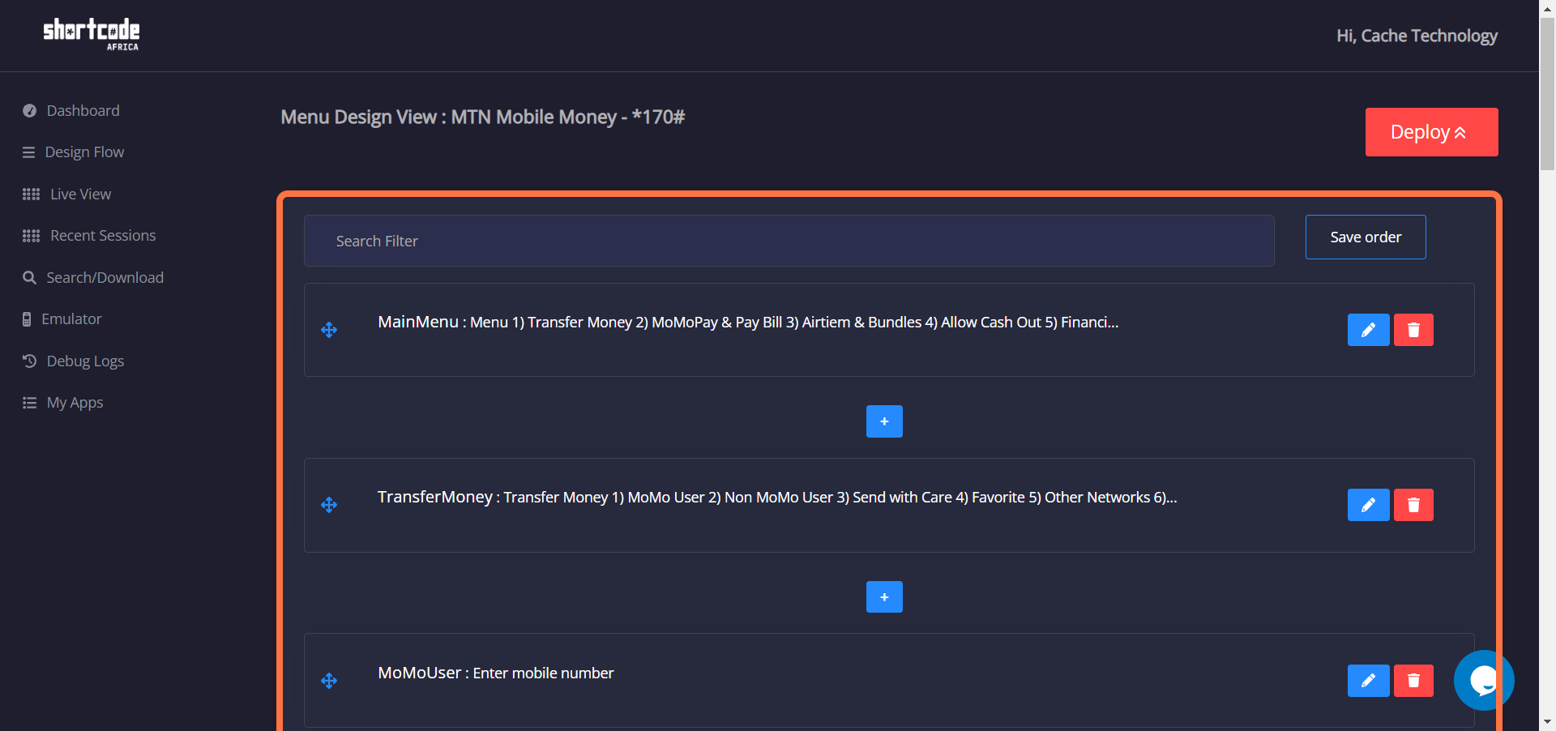Add a menu item below MainMenu

click(x=884, y=421)
